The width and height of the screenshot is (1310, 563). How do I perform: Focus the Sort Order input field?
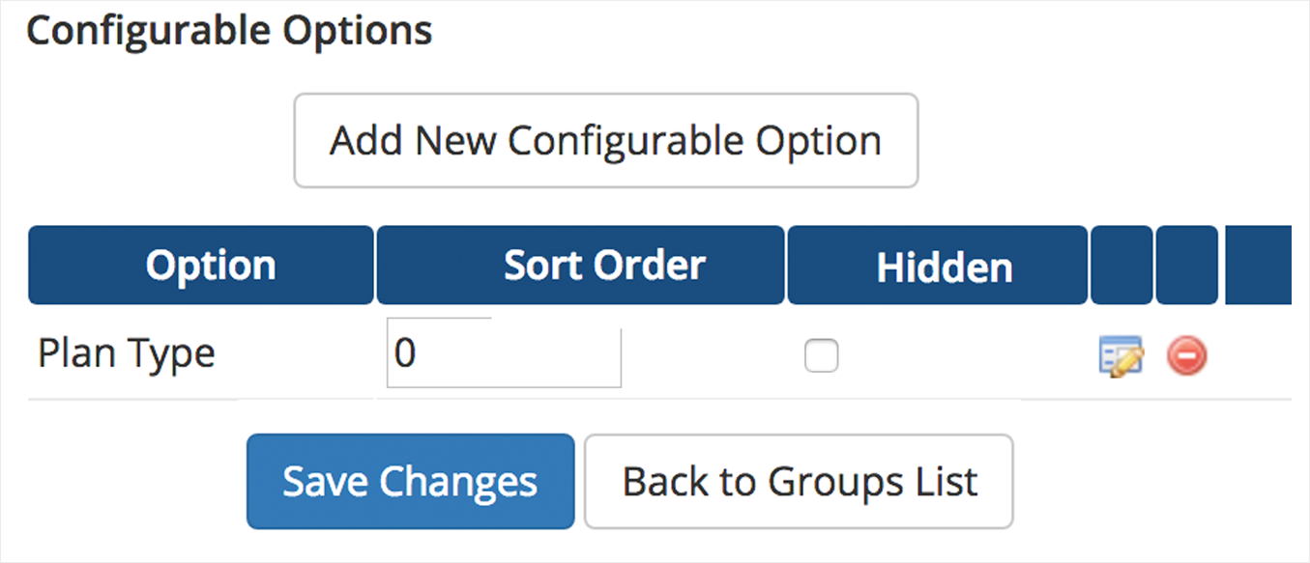coord(503,353)
